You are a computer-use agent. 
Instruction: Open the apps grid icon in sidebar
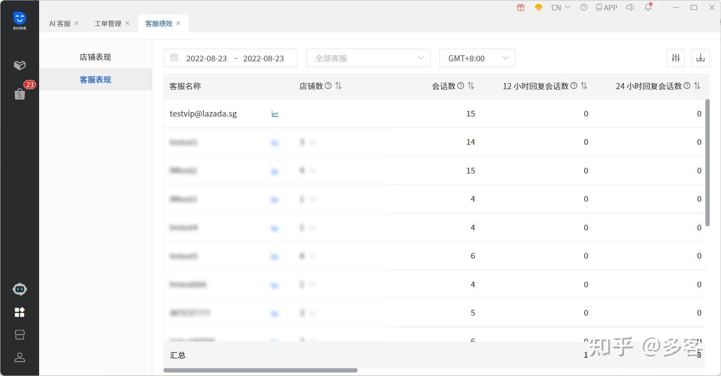coord(20,312)
